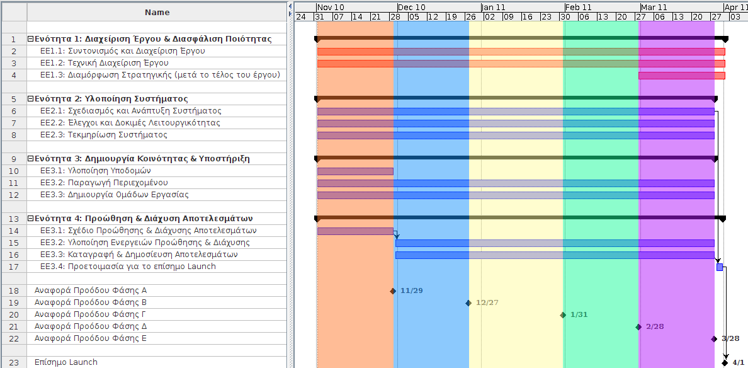748x368 pixels.
Task: Collapse the Ενότητα 3 task group
Action: point(31,158)
